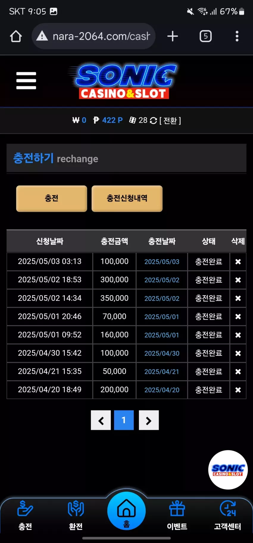Click the address bar URL field

tap(94, 36)
